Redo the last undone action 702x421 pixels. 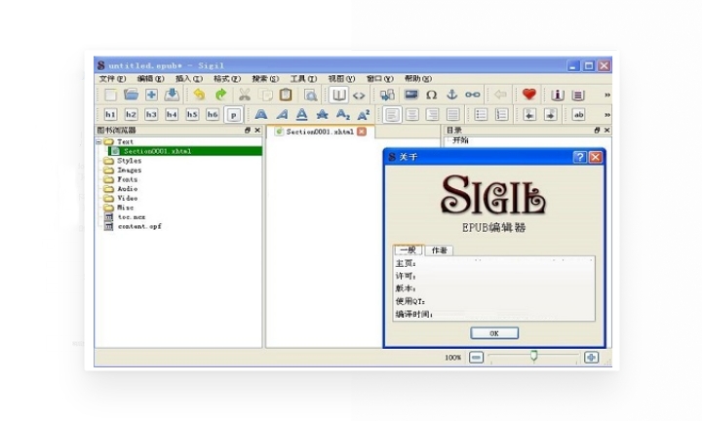point(220,95)
